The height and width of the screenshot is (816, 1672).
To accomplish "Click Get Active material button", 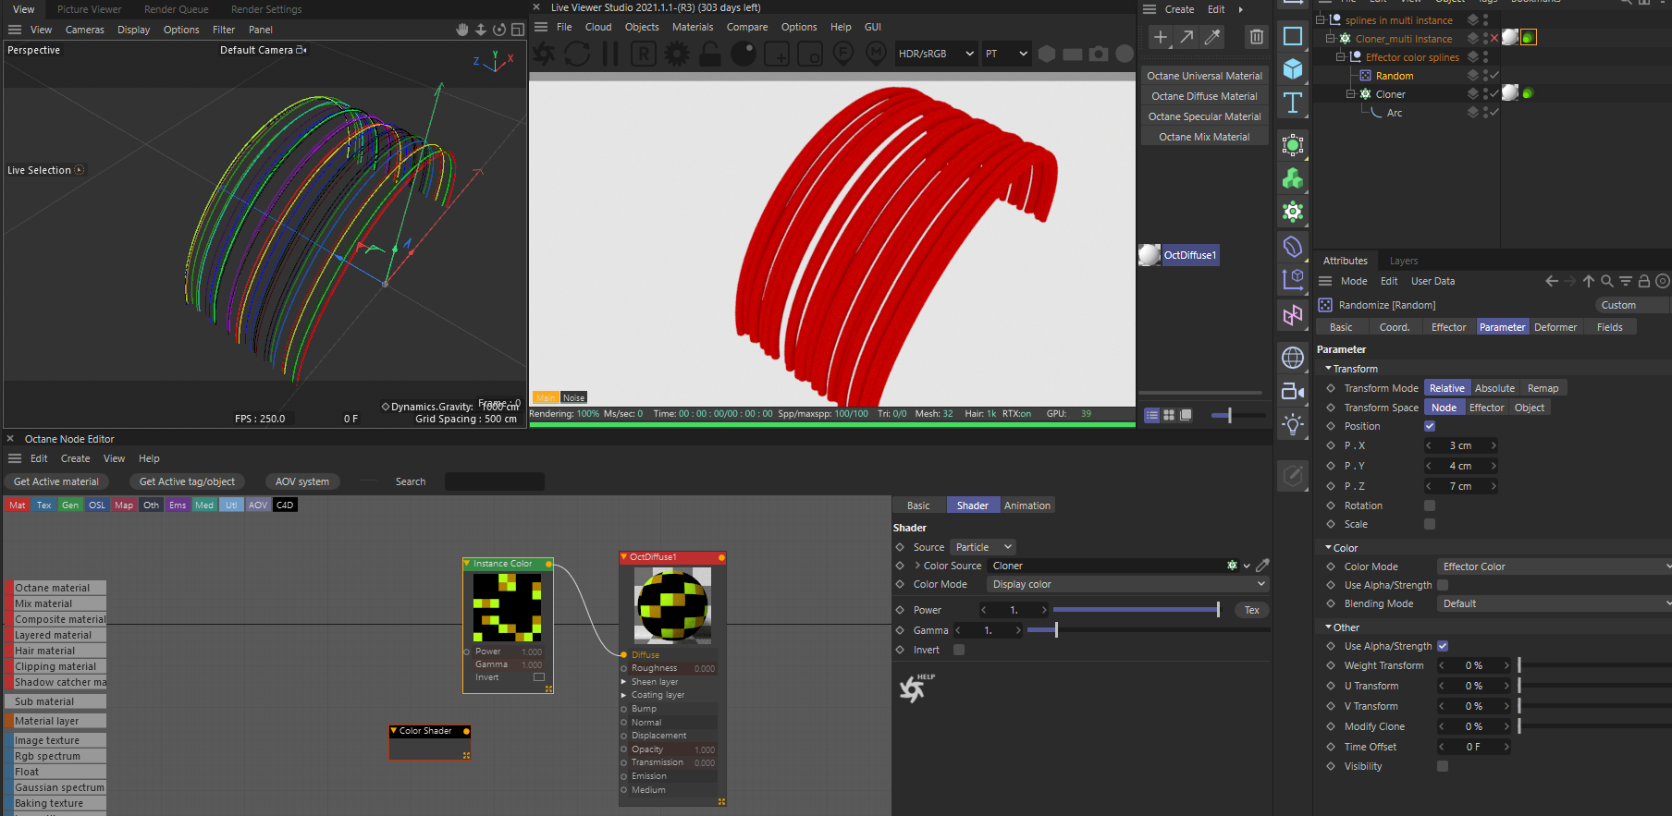I will (x=56, y=481).
